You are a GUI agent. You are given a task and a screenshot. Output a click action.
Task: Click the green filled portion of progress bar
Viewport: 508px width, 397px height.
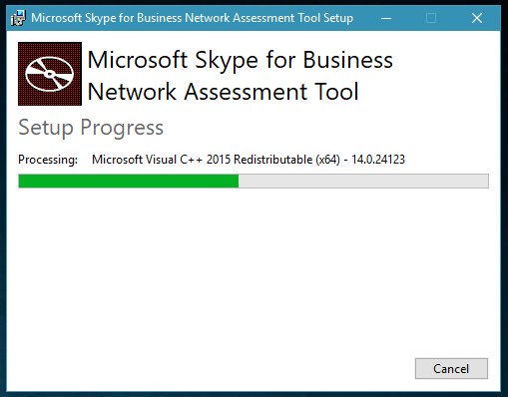(129, 182)
